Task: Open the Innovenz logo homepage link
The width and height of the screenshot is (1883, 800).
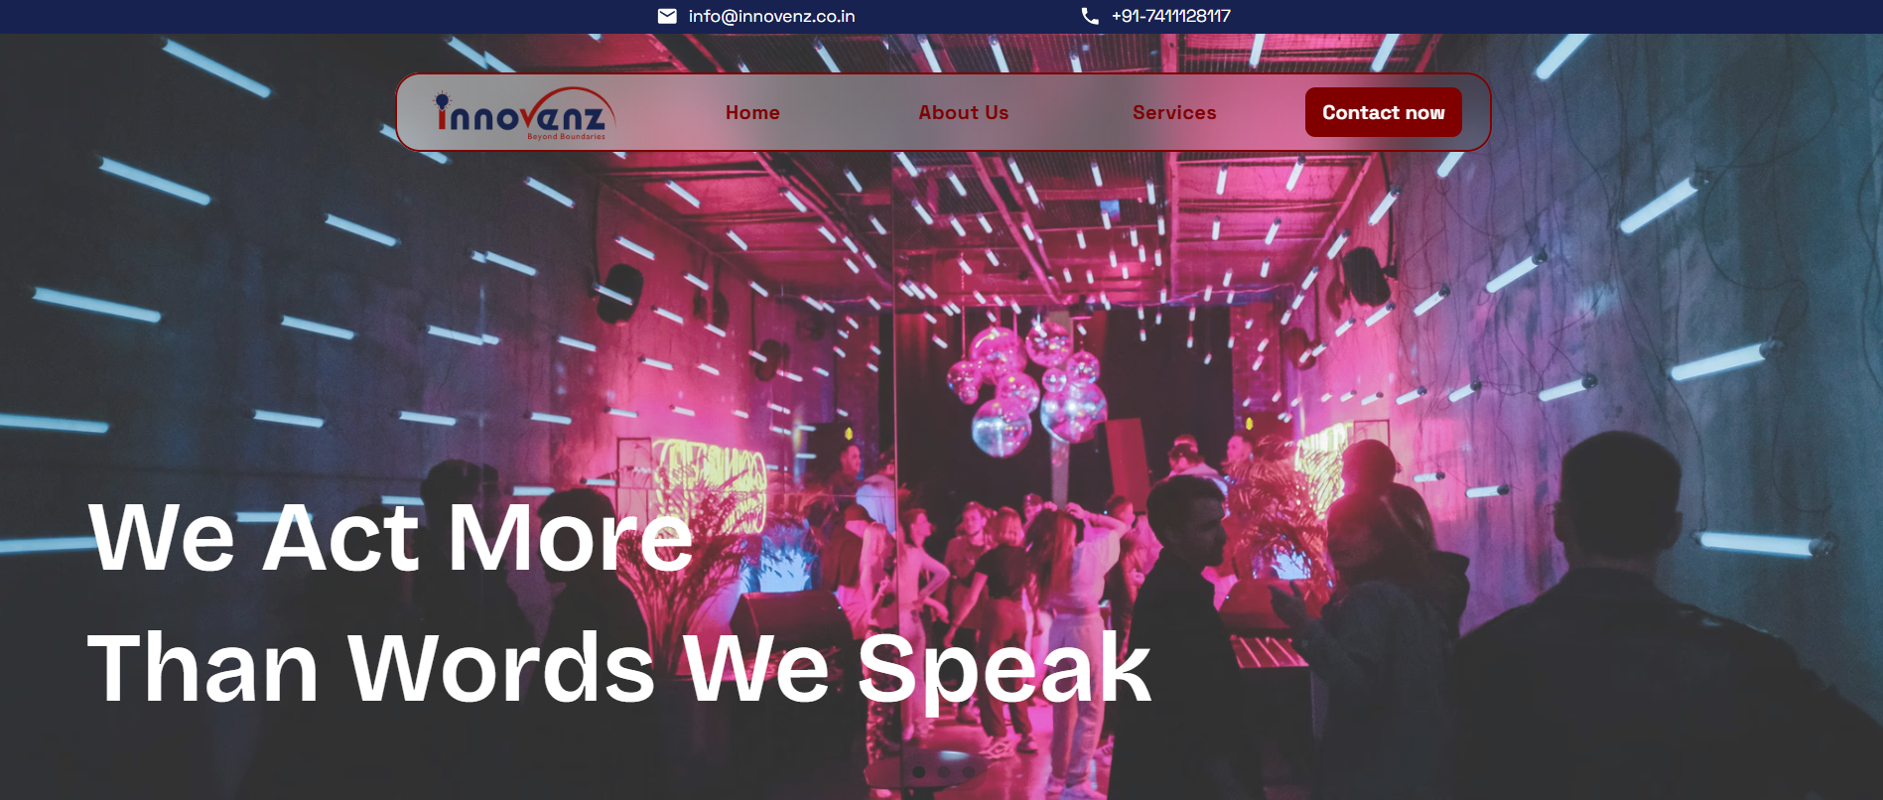Action: point(522,114)
